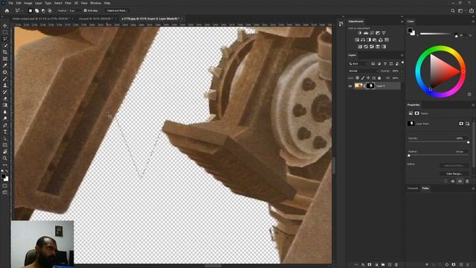The width and height of the screenshot is (476, 268).
Task: Toggle the layer filter on/off switch
Action: [x=402, y=63]
